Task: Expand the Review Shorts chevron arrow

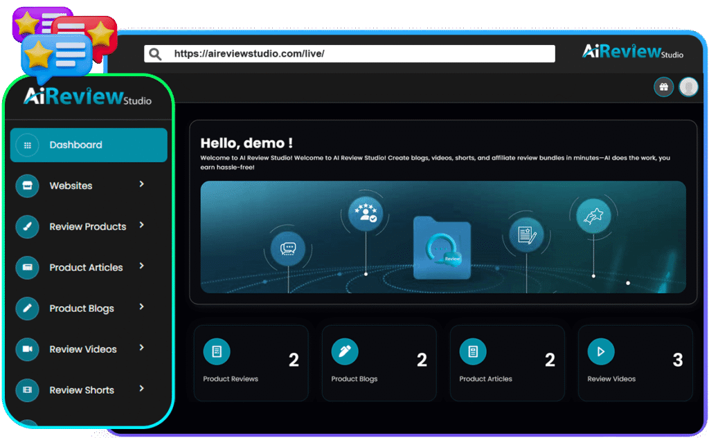Action: 141,388
